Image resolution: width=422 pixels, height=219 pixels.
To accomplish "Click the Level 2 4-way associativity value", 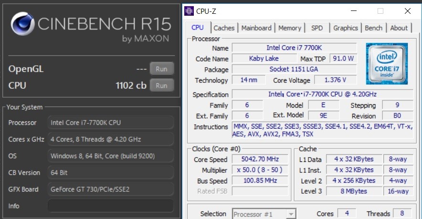I will click(398, 180).
